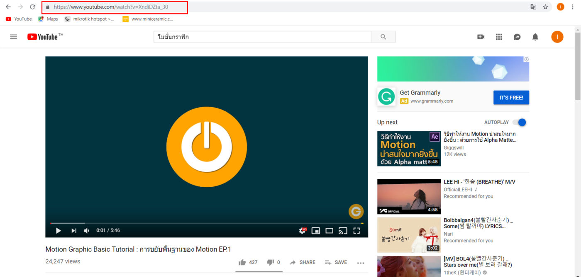The image size is (581, 277).
Task: Click the Maps bookmark
Action: click(x=48, y=19)
